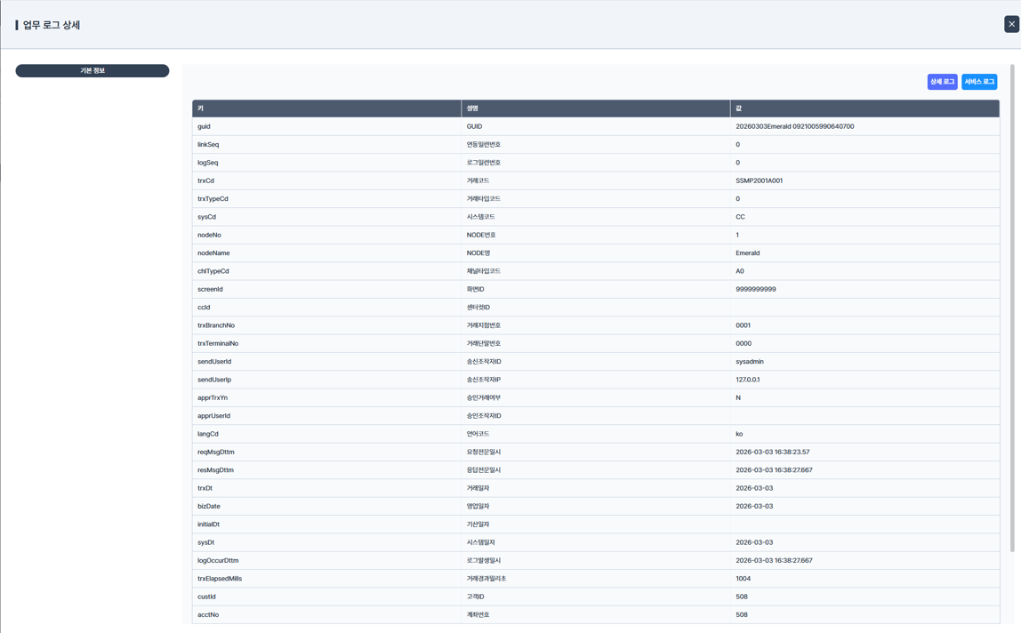The width and height of the screenshot is (1021, 633).
Task: Click the 언어코드 description cell
Action: [596, 434]
